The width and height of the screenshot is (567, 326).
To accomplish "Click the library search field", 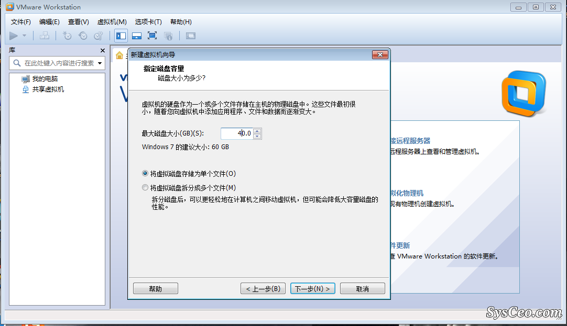I will point(57,63).
